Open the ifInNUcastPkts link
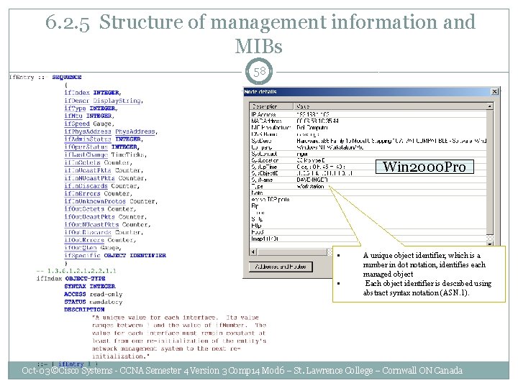This screenshot has height=388, width=518. (x=89, y=178)
